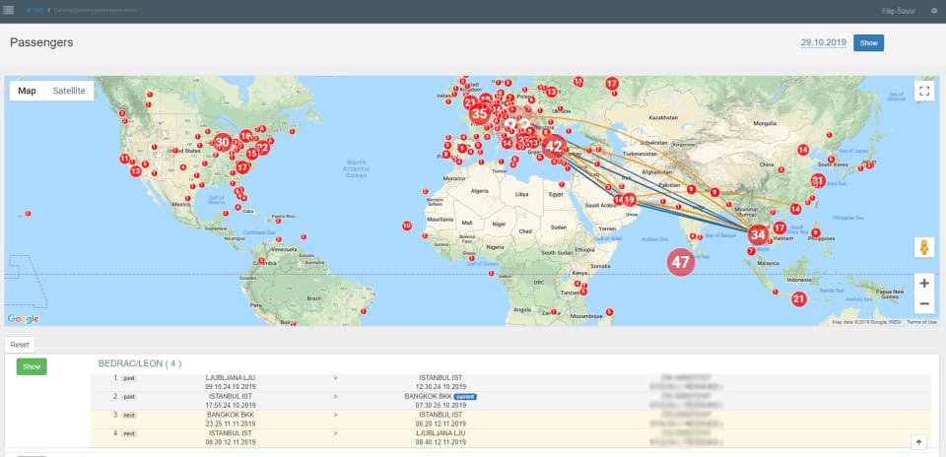Open the map Terms of Use link
This screenshot has width=946, height=457.
click(x=921, y=322)
